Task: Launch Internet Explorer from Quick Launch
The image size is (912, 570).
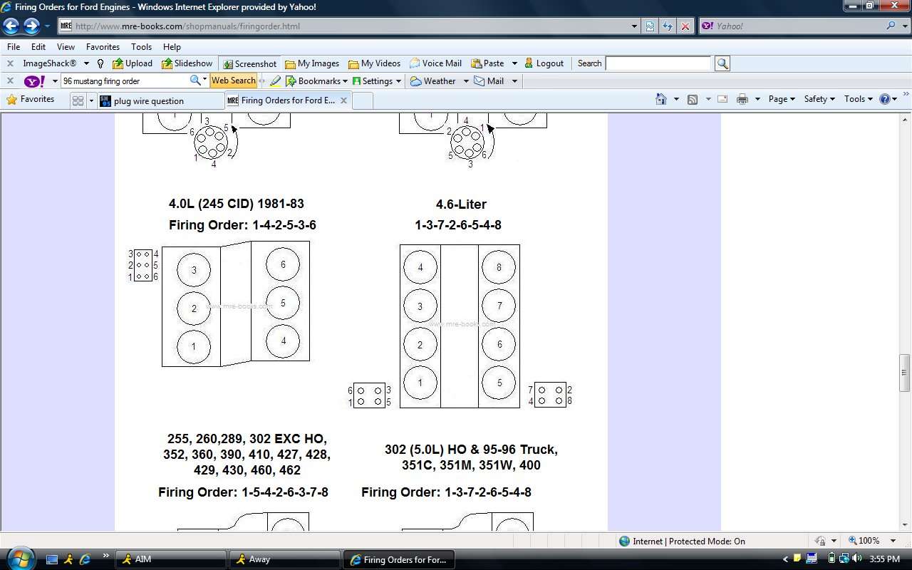Action: [x=85, y=559]
